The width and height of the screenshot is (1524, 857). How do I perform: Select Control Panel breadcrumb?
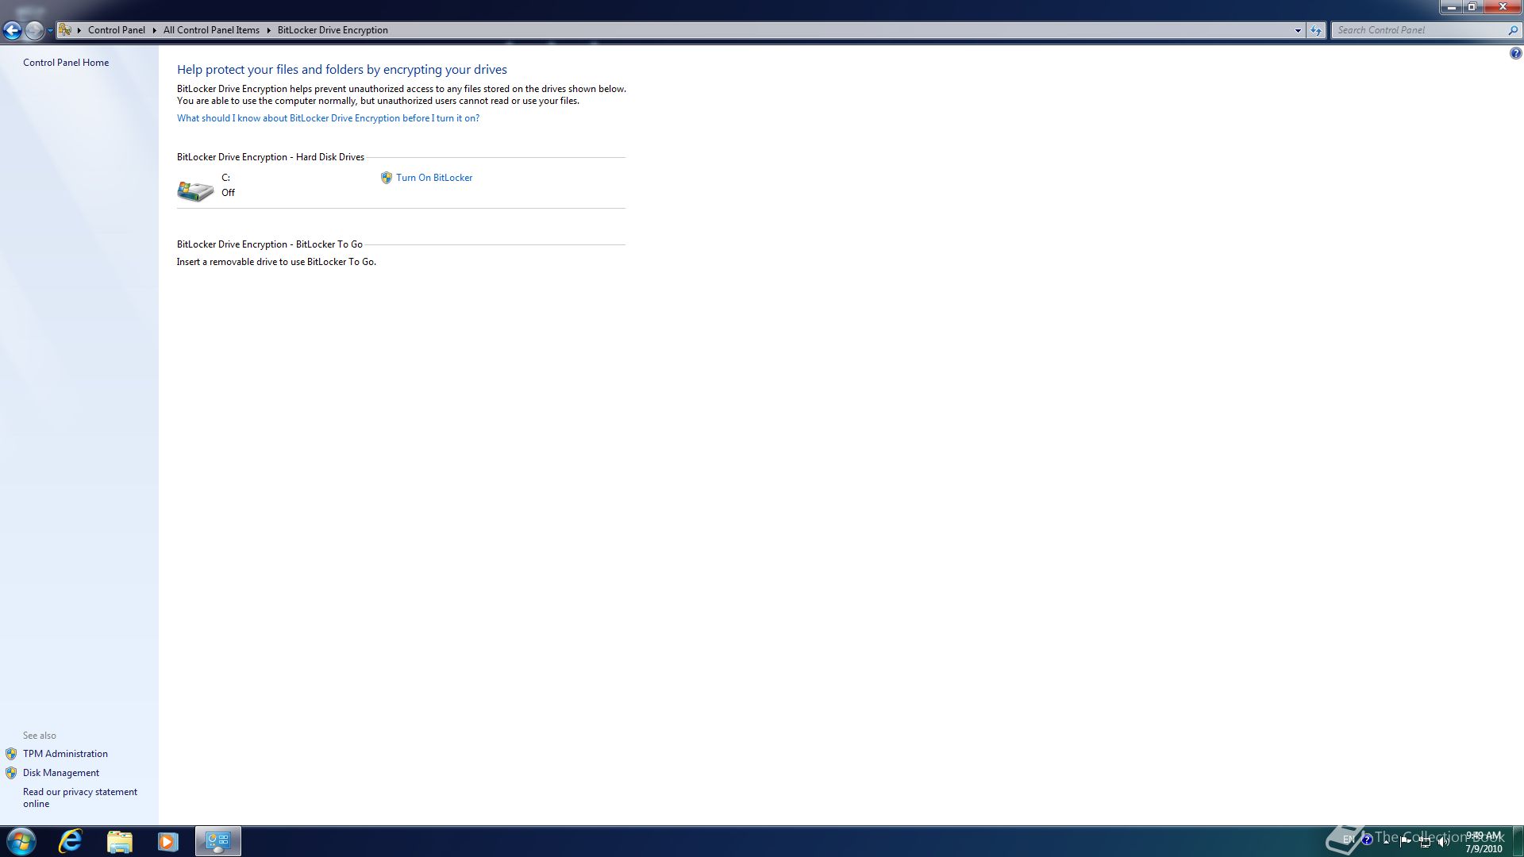point(117,30)
